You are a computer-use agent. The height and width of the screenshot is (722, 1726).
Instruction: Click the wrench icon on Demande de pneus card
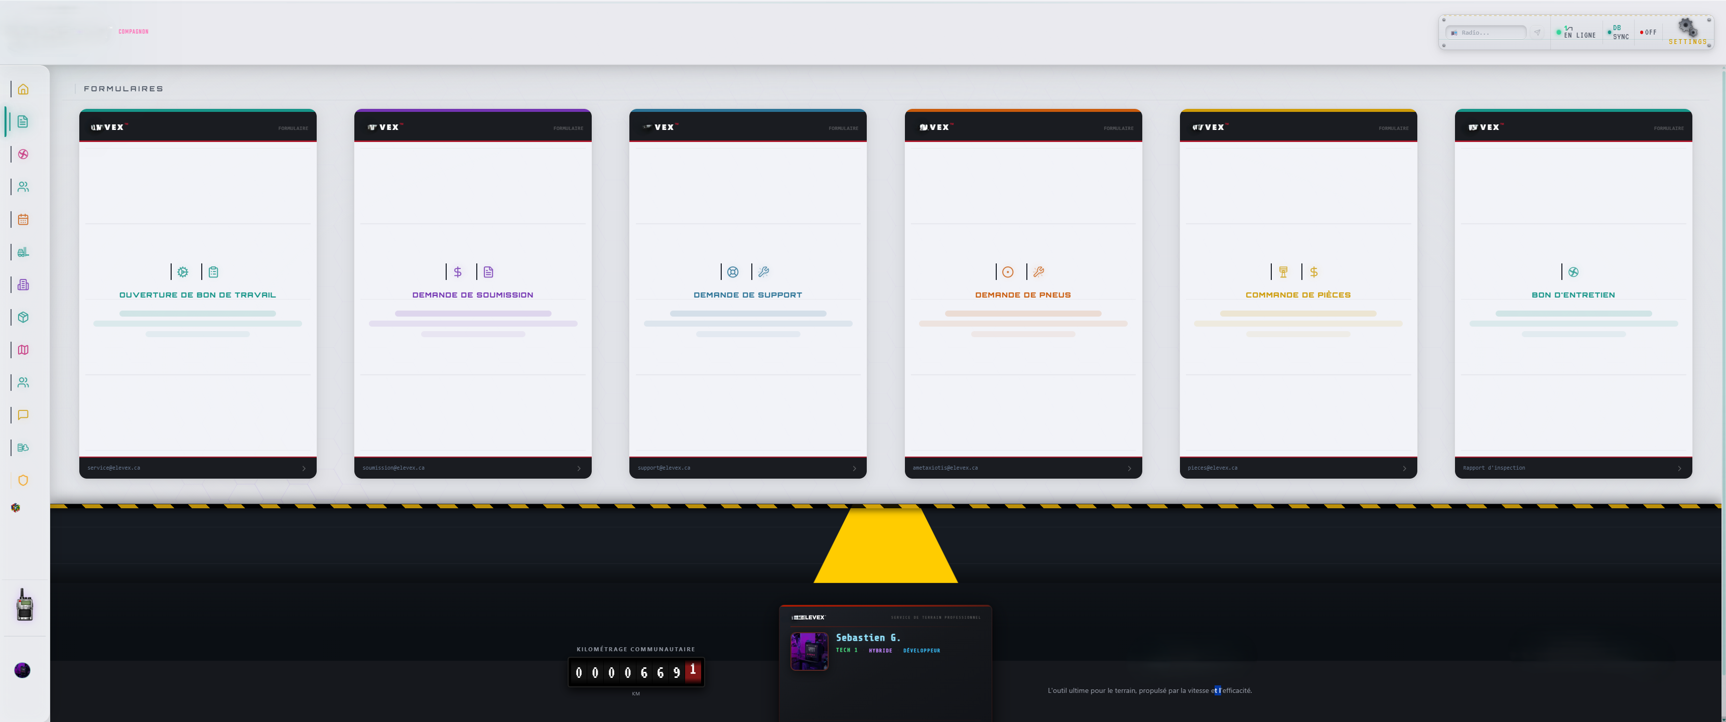1038,272
